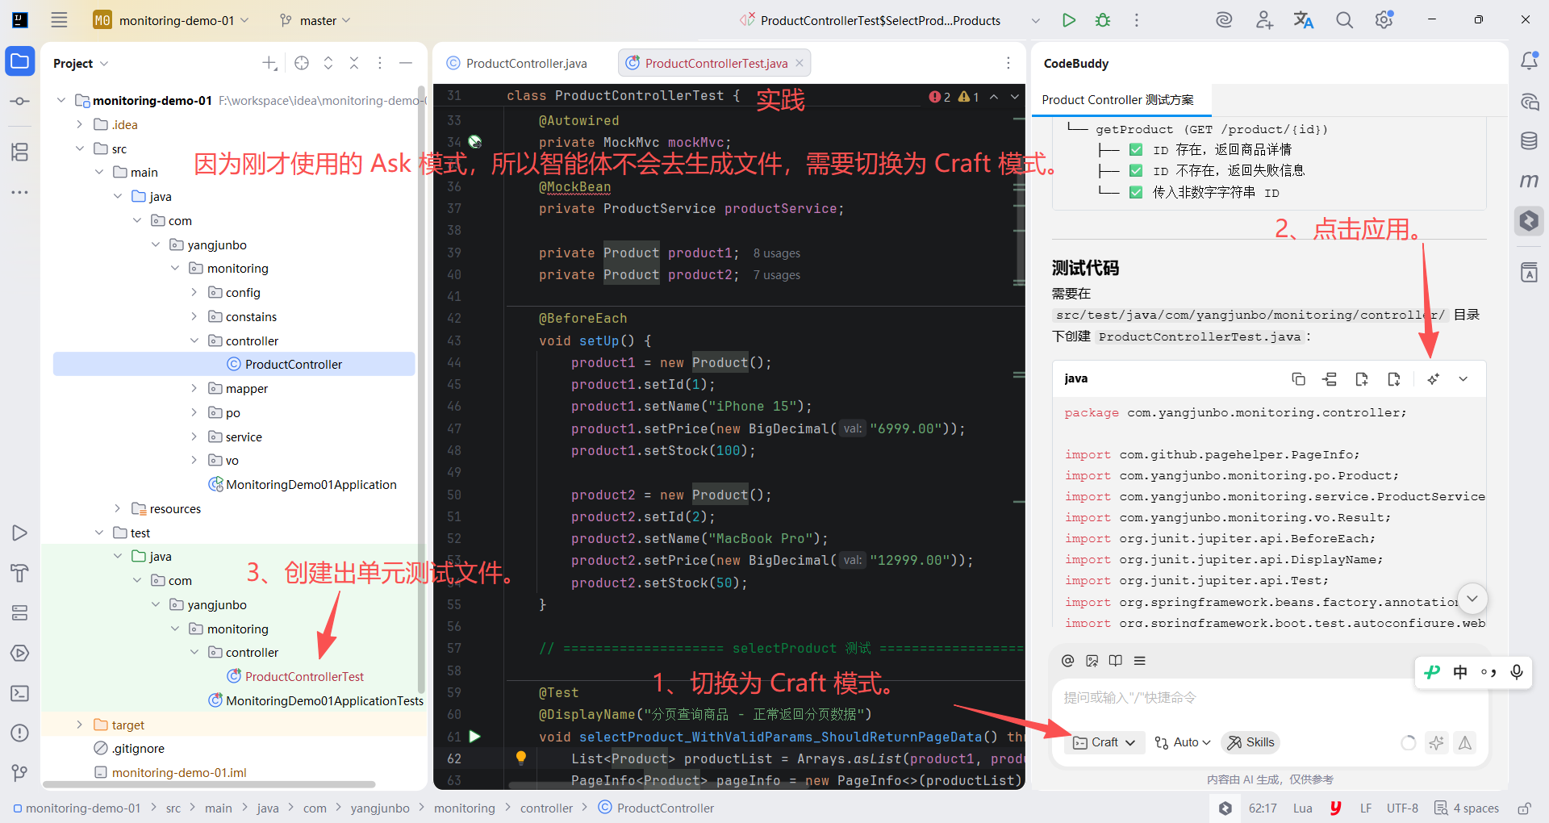Image resolution: width=1549 pixels, height=823 pixels.
Task: Select ProductControllerTest in tree
Action: coord(304,676)
